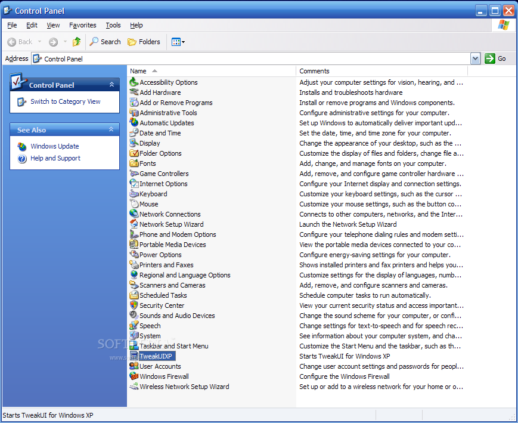Viewport: 518px width, 423px height.
Task: Open Add or Remove Programs icon
Action: [134, 103]
